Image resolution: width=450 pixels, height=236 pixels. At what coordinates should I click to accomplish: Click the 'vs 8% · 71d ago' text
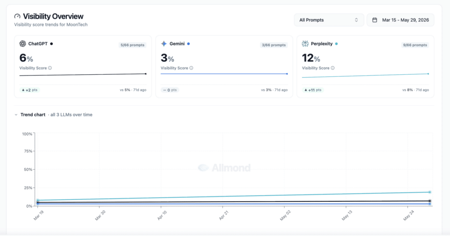point(416,90)
